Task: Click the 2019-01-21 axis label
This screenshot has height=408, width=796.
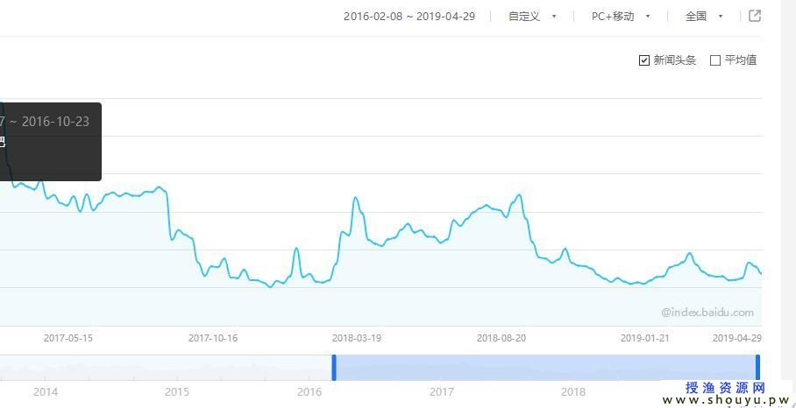Action: [x=644, y=338]
